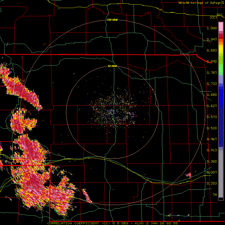Click the 0.573 scale value

(212, 117)
